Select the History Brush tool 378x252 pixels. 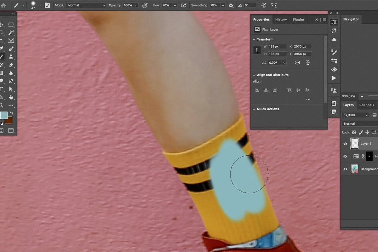coord(1,65)
